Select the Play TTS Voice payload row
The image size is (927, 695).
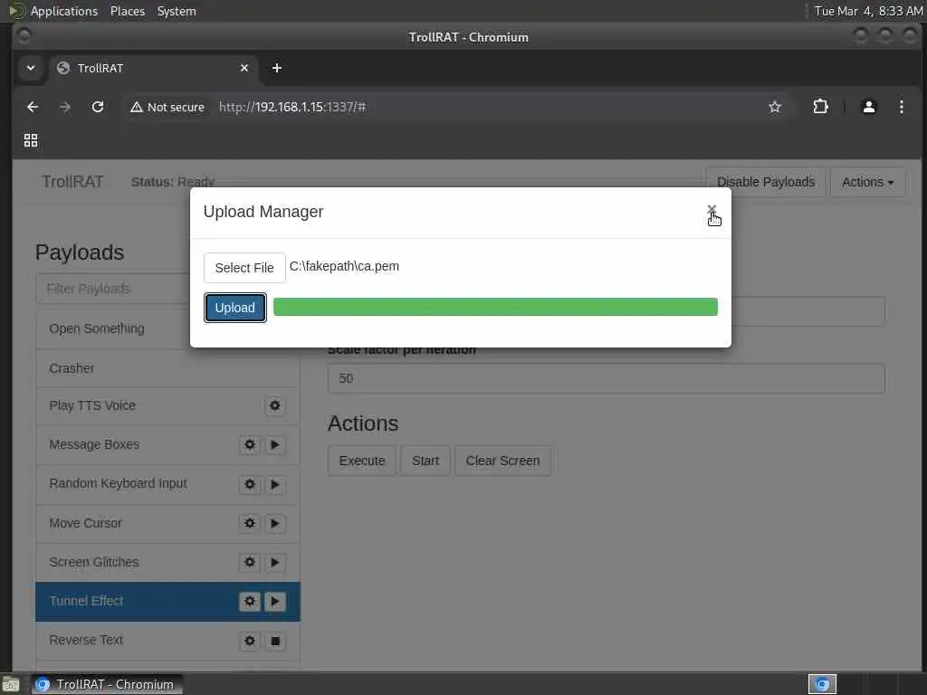(167, 405)
